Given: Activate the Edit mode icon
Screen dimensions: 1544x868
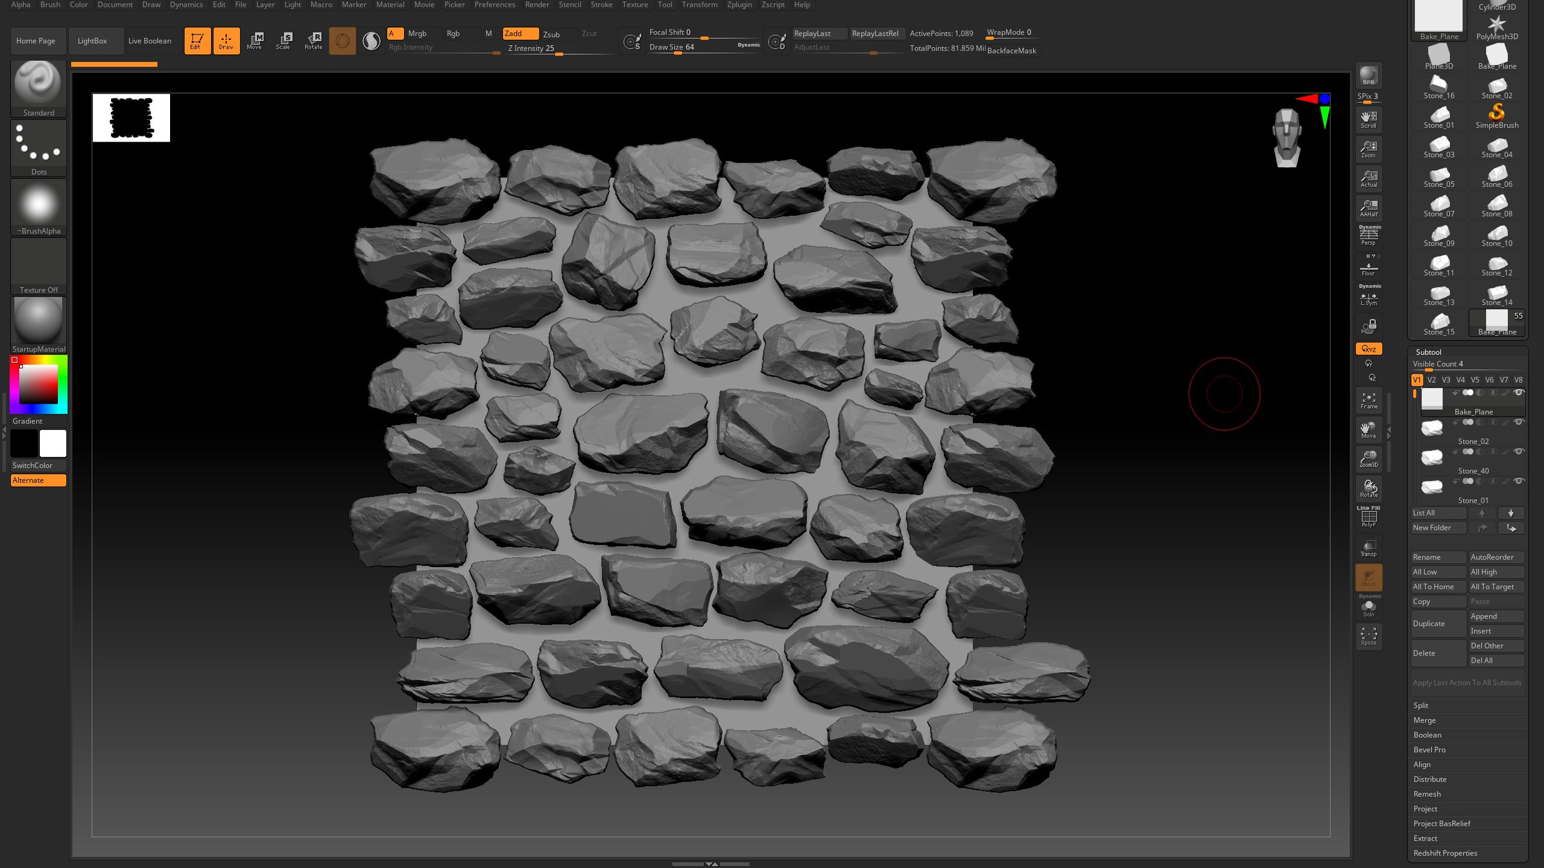Looking at the screenshot, I should [197, 40].
